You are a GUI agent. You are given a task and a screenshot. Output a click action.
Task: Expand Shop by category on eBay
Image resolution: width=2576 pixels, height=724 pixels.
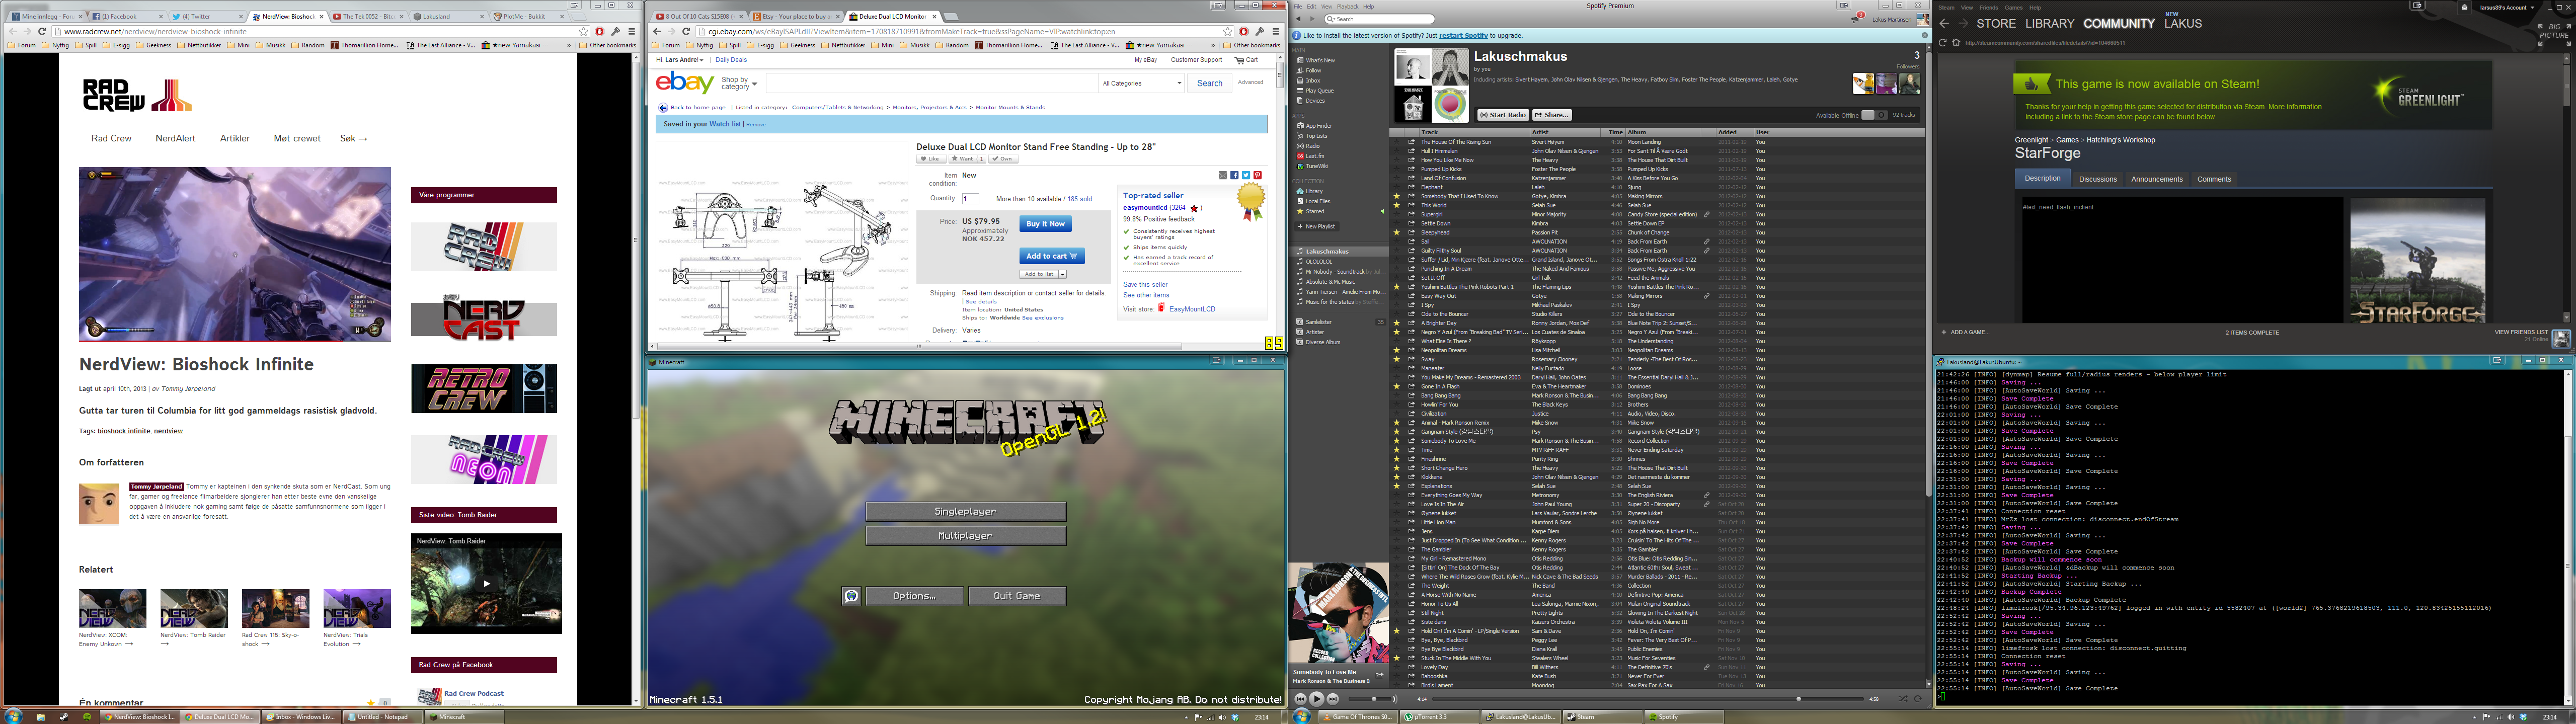(x=739, y=83)
